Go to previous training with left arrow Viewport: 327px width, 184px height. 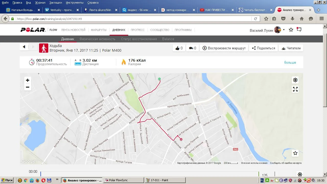pos(24,47)
